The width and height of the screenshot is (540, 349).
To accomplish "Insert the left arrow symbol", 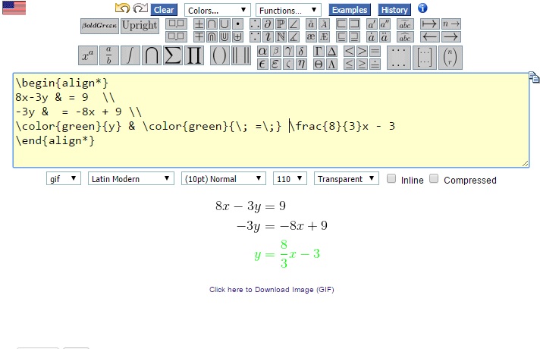I will click(429, 36).
